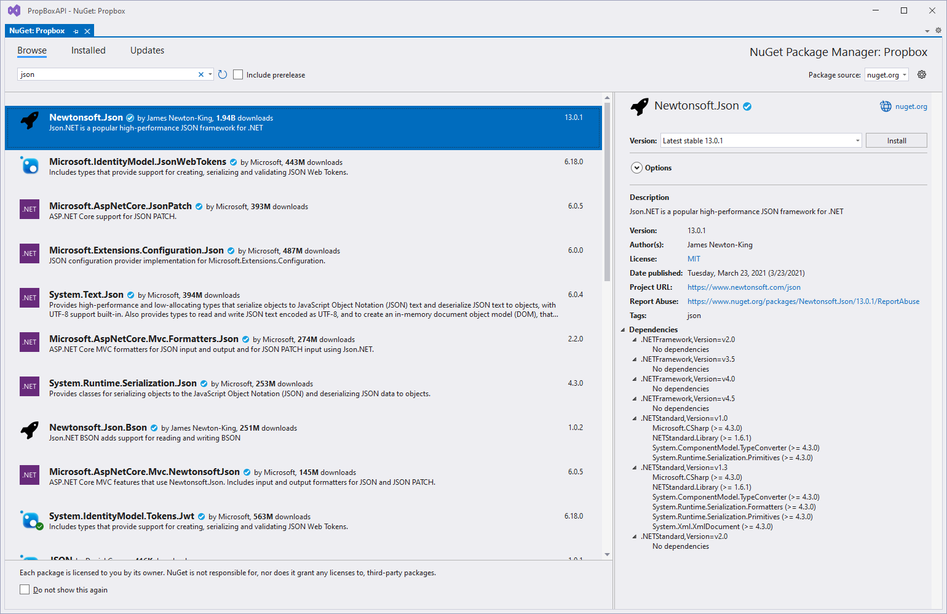
Task: Click the tab well settings gear
Action: click(938, 30)
